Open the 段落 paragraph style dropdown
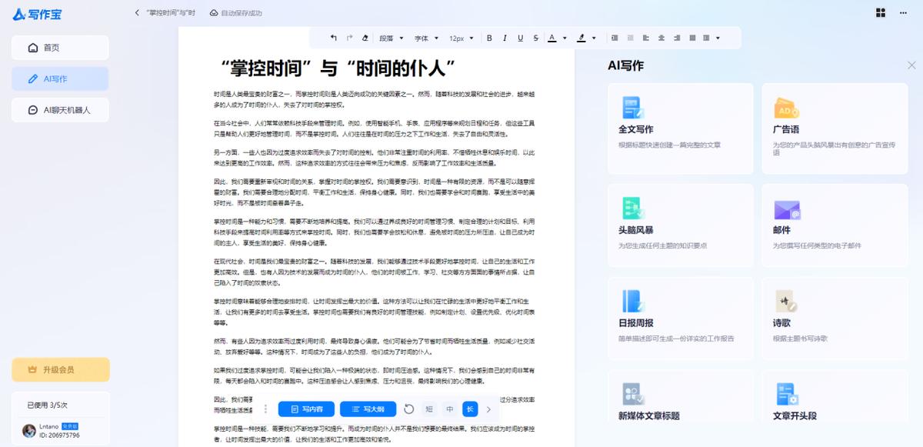Viewport: 923px width, 447px height. click(392, 38)
